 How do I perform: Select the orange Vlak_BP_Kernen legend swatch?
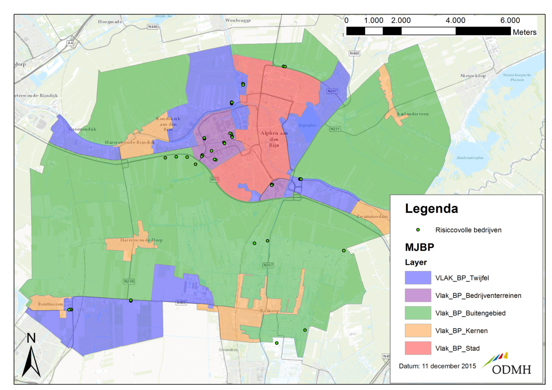[x=418, y=331]
